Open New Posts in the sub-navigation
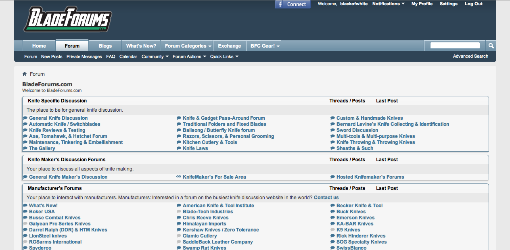Viewport: 510px width, 250px height. 52,57
